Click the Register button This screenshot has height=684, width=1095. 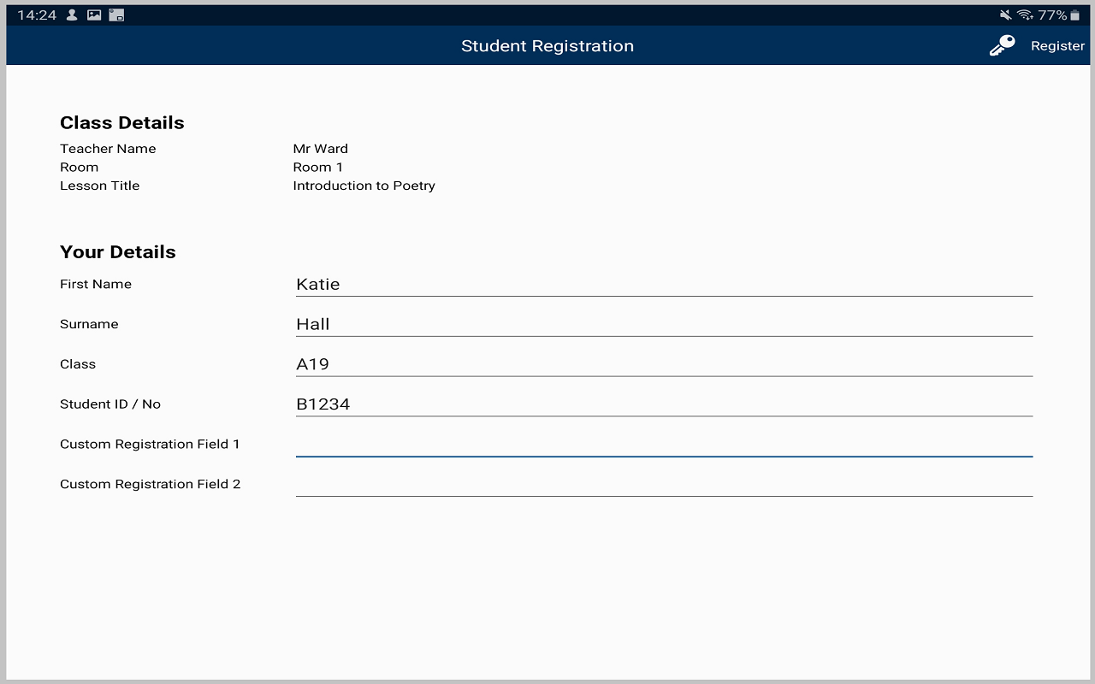click(1057, 45)
